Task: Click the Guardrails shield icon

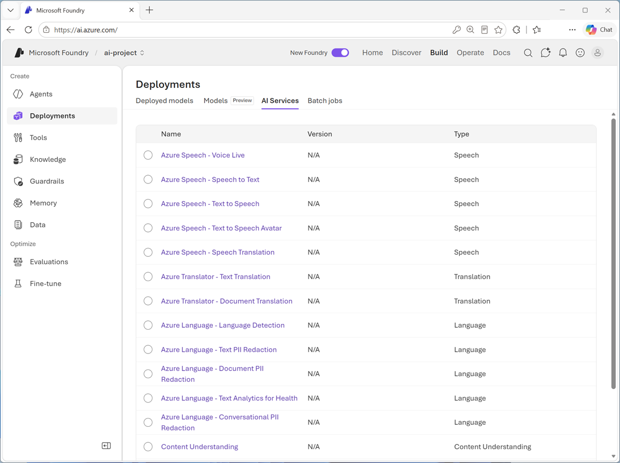Action: (x=18, y=181)
